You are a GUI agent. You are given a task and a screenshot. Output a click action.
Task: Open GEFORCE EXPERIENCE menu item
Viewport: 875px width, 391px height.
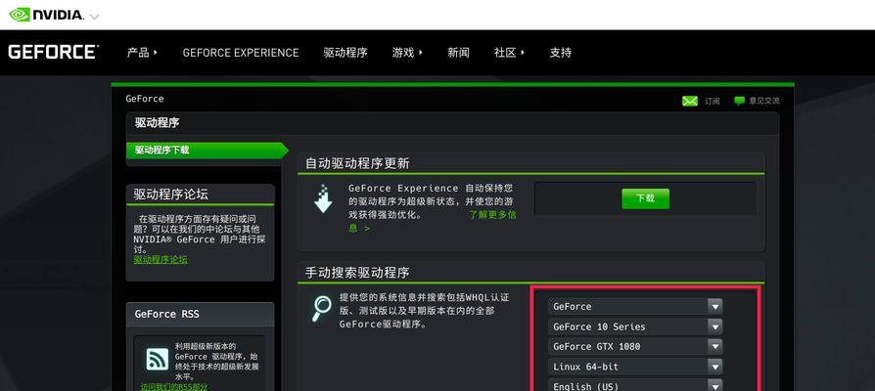[241, 53]
